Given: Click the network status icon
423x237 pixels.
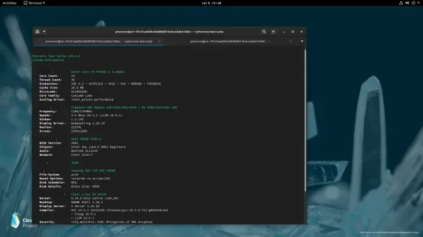Looking at the screenshot, I should (x=401, y=3).
